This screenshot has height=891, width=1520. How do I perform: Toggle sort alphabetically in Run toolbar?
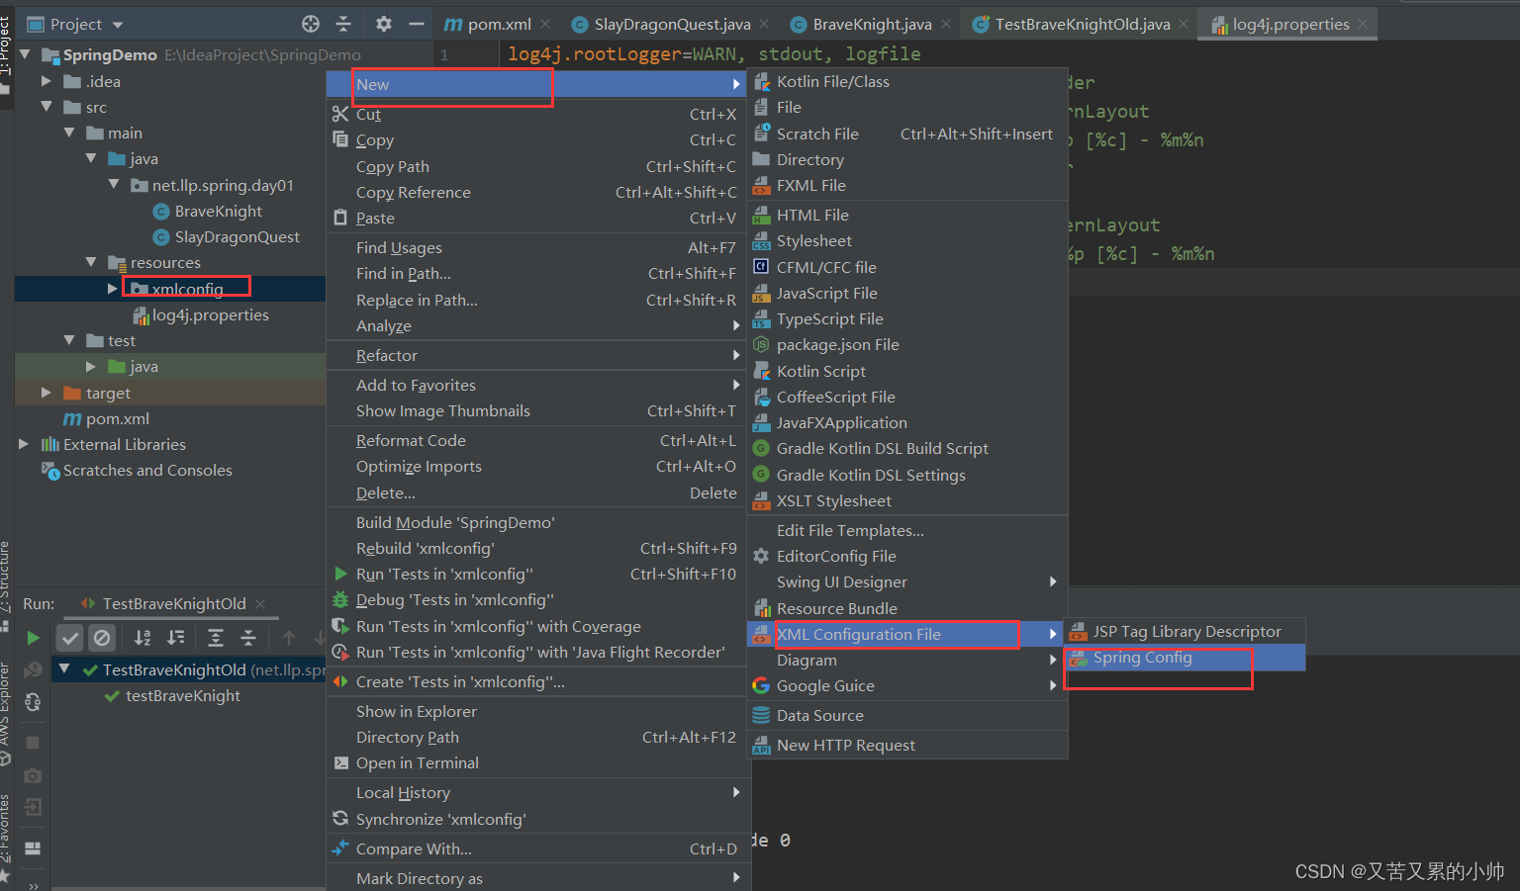click(142, 638)
